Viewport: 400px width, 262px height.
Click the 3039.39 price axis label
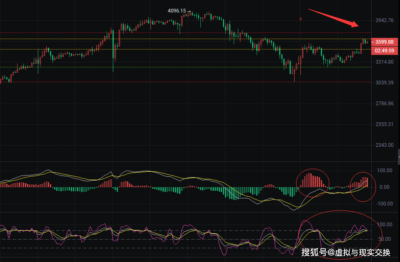pos(385,83)
